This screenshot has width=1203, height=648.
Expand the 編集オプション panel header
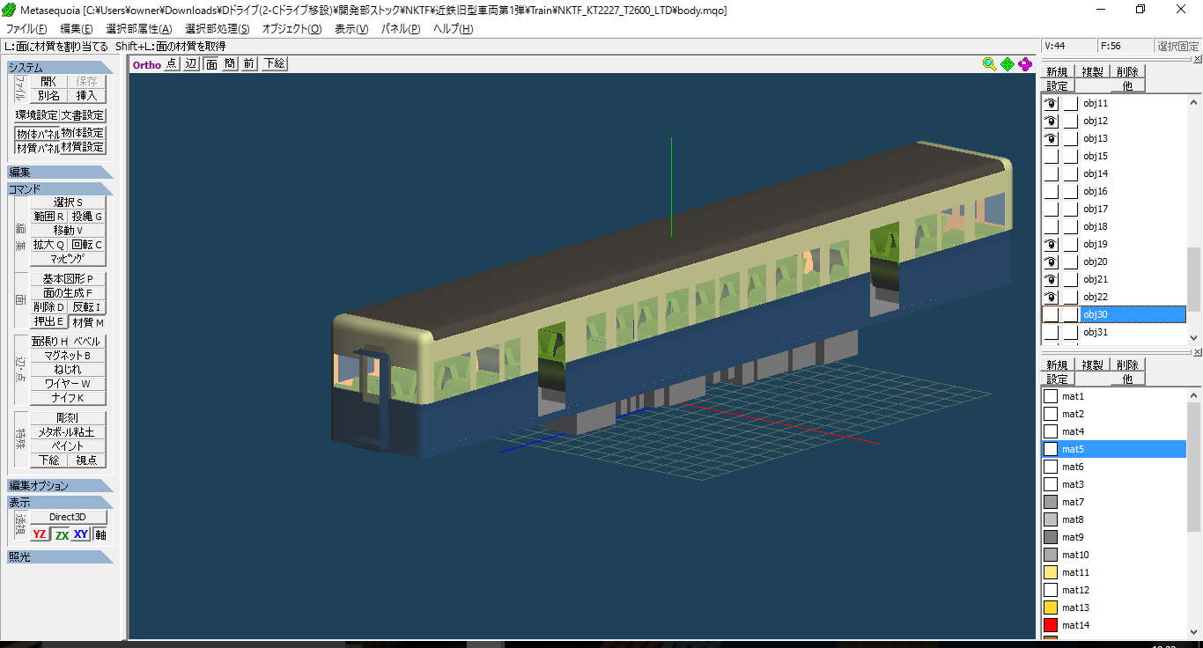pyautogui.click(x=60, y=485)
